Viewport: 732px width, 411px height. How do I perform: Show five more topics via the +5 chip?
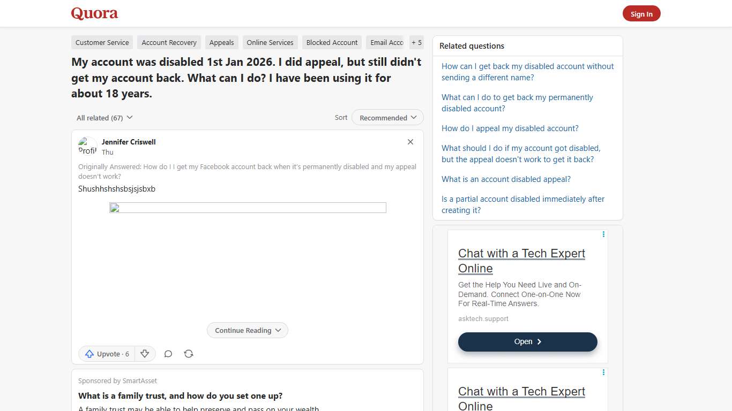(416, 42)
